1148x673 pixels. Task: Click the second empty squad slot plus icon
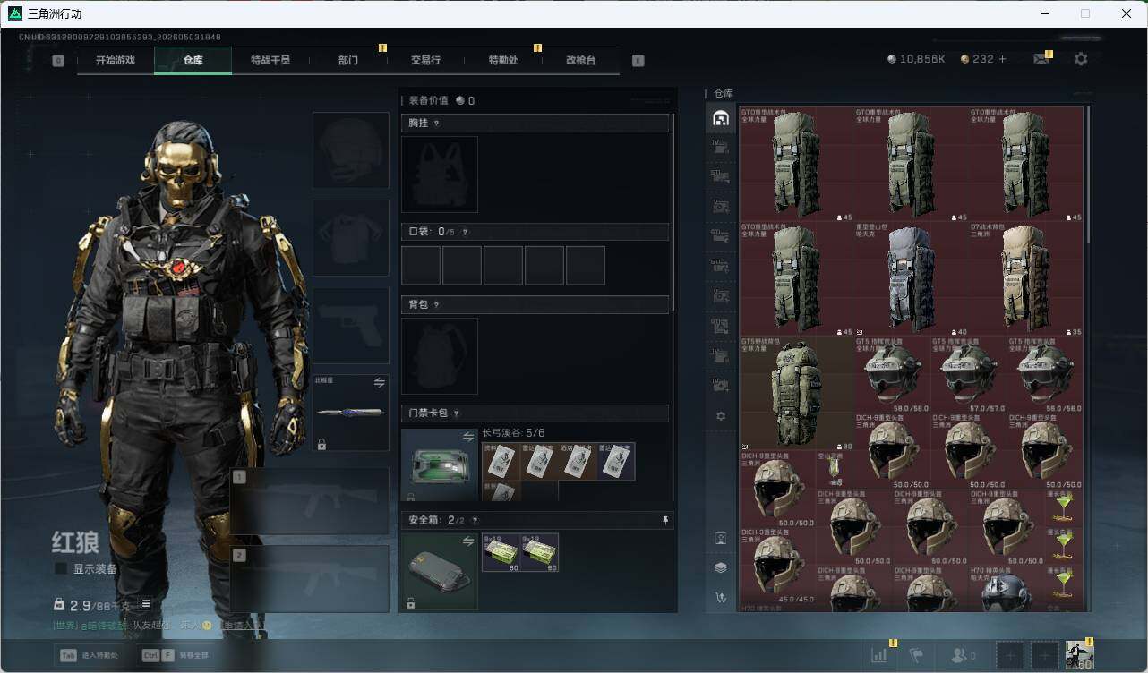[x=1044, y=656]
